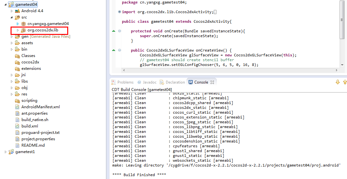Click override marker beside onCreateView method

click(x=114, y=51)
